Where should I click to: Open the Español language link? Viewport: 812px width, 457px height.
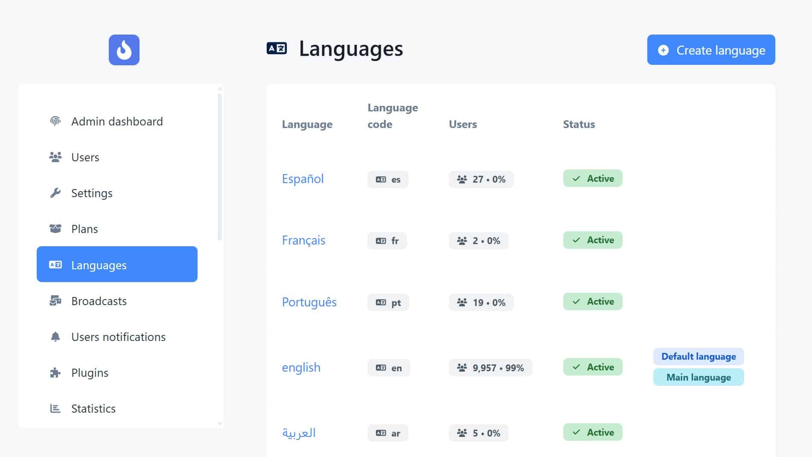coord(303,179)
